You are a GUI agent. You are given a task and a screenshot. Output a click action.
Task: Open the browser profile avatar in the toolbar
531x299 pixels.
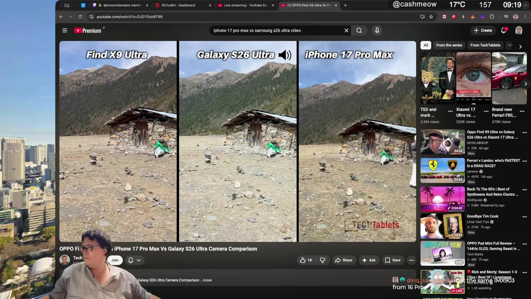pyautogui.click(x=516, y=17)
